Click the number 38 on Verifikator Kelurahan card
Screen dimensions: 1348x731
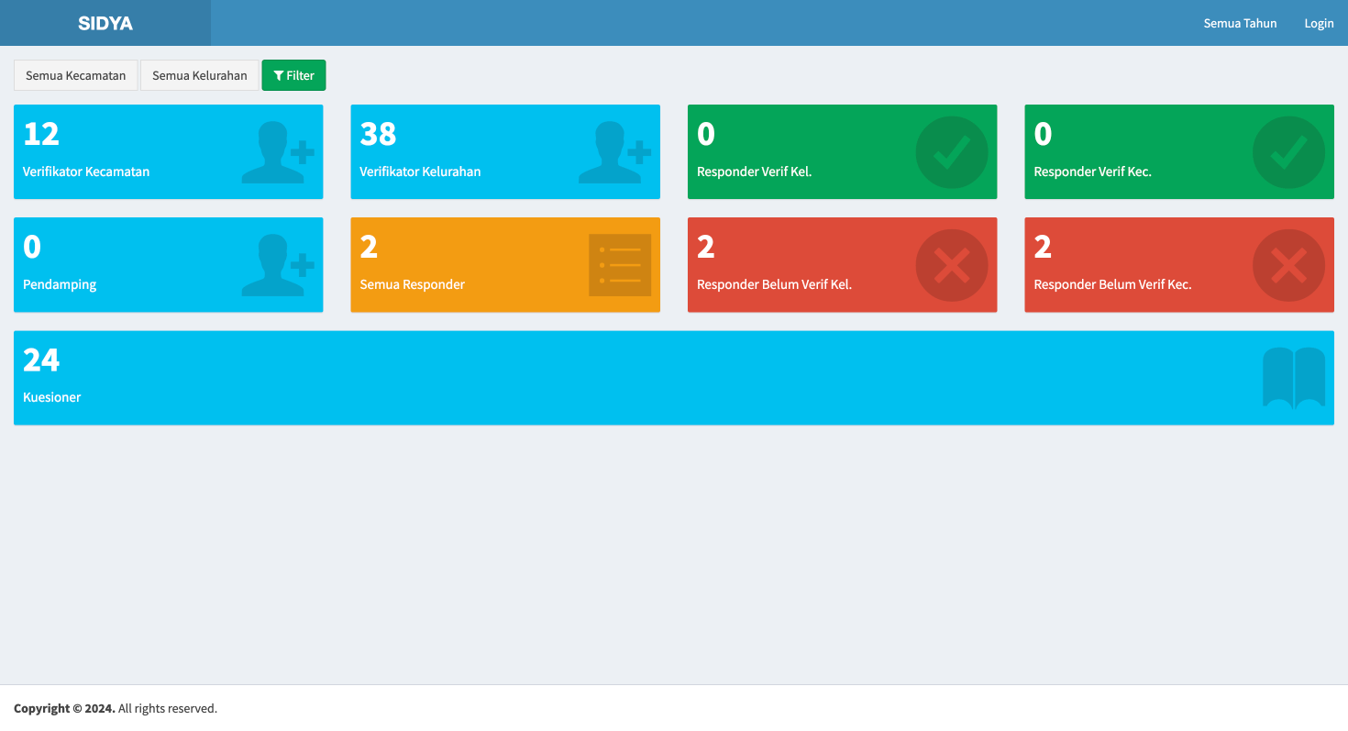coord(378,134)
